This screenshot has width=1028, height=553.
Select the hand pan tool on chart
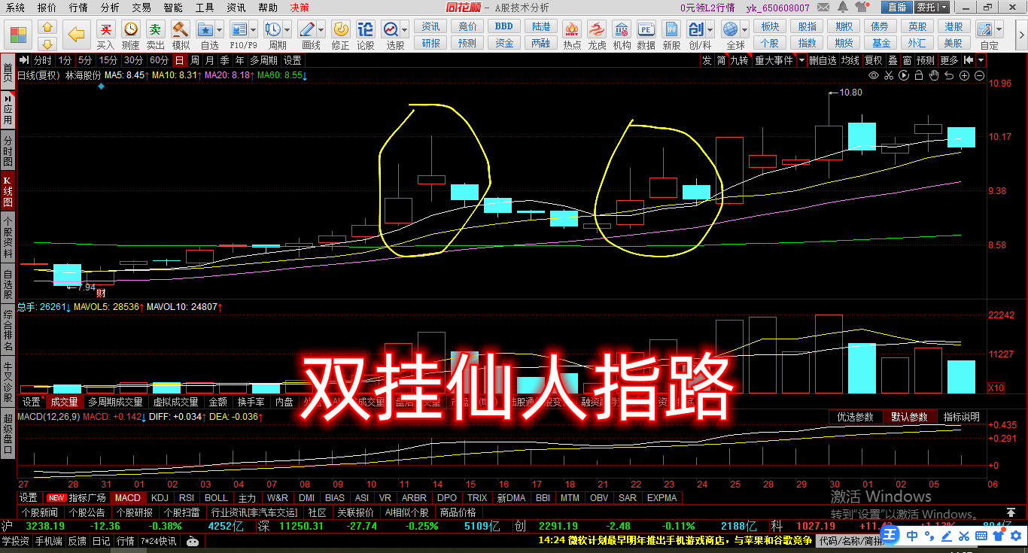point(934,75)
